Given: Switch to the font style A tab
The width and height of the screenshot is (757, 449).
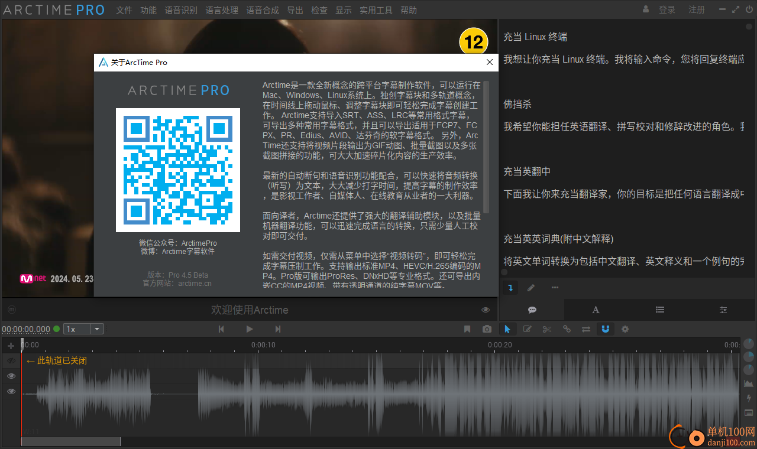Looking at the screenshot, I should 596,310.
